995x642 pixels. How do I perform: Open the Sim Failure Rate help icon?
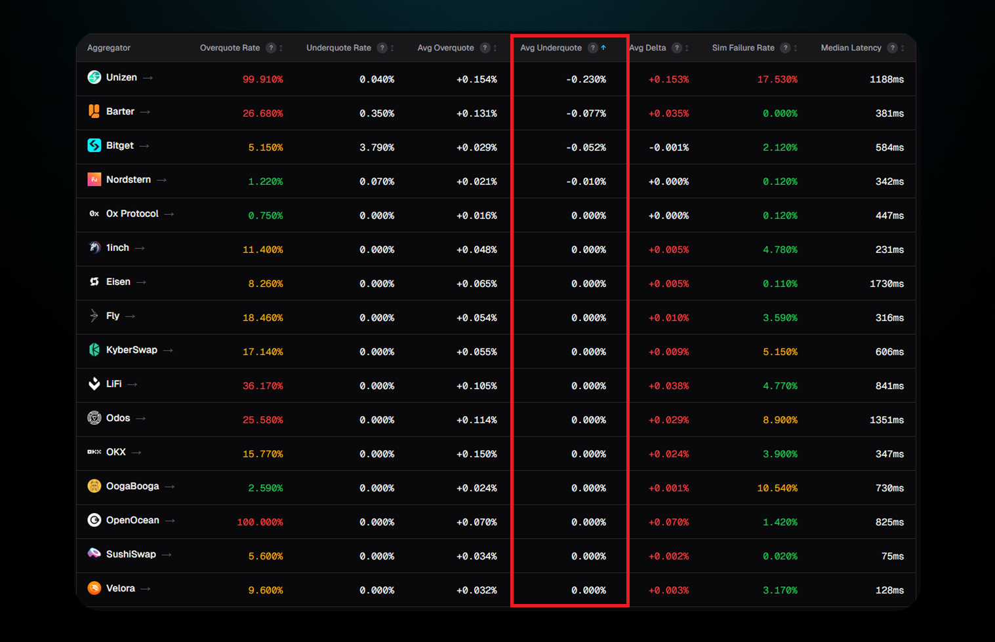[x=785, y=48]
